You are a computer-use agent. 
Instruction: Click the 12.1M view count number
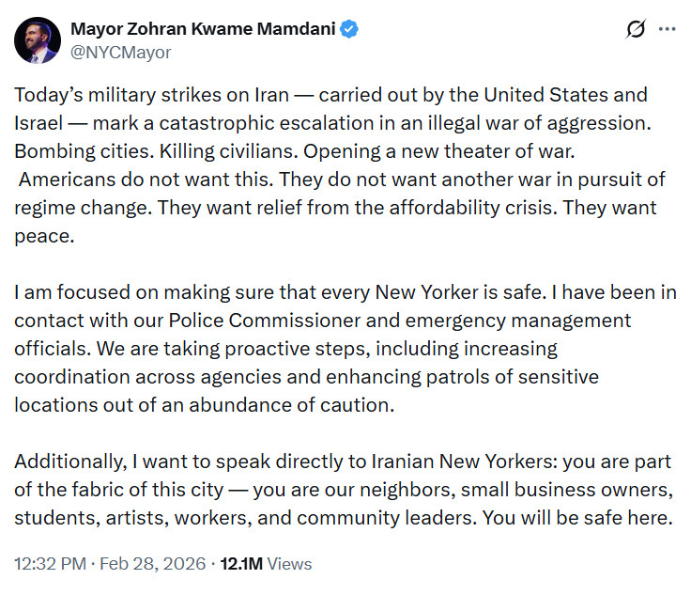242,564
